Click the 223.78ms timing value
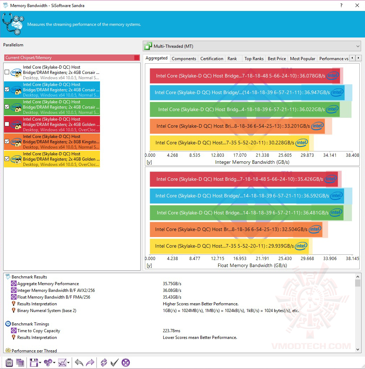This screenshot has width=365, height=369. tap(172, 331)
